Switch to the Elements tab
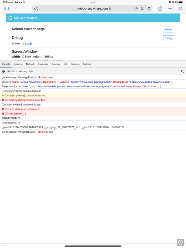Image resolution: width=186 pixels, height=248 pixels. pyautogui.click(x=18, y=64)
